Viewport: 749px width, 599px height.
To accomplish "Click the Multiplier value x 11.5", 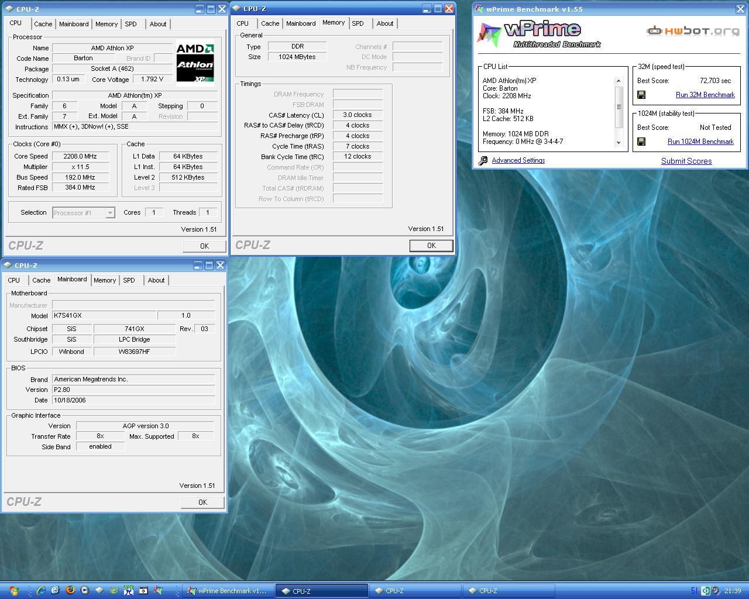I will pos(81,167).
